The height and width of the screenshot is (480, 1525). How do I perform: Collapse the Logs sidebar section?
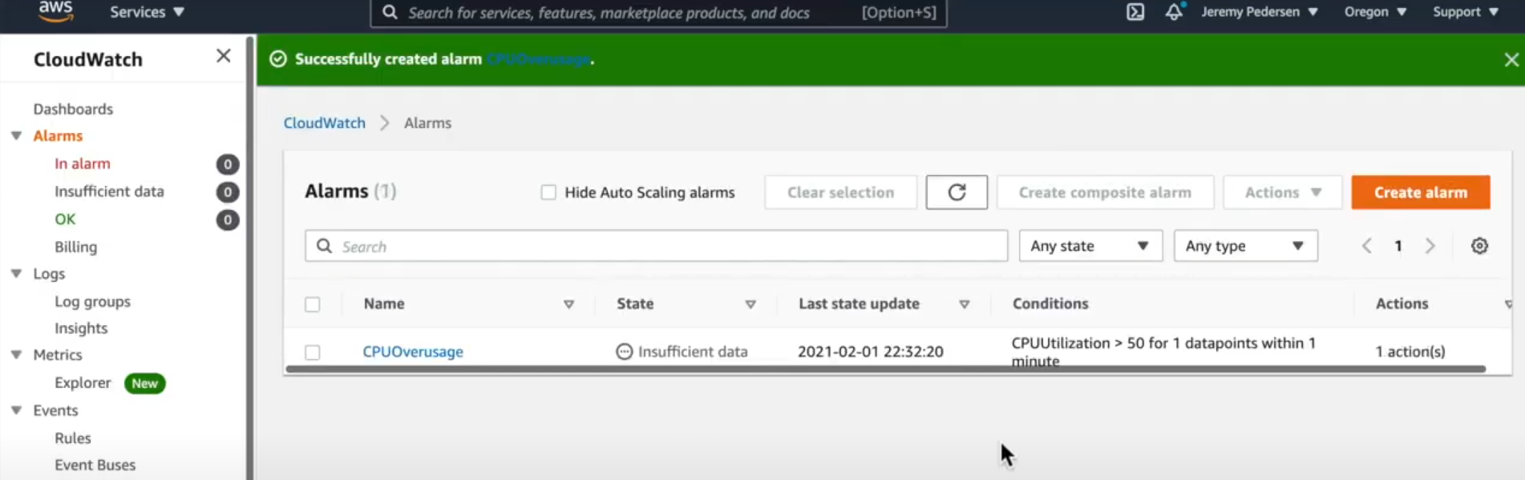coord(16,274)
